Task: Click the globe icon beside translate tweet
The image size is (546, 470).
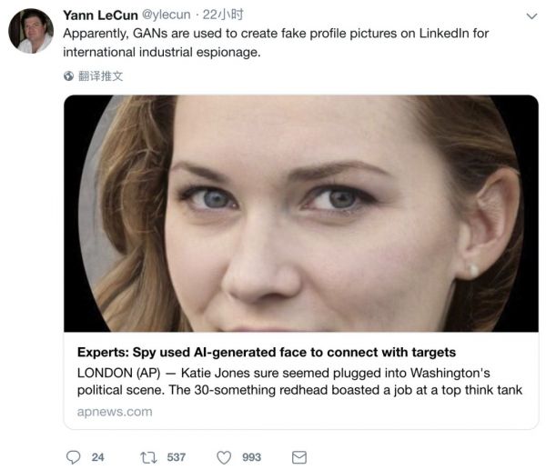Action: point(70,76)
